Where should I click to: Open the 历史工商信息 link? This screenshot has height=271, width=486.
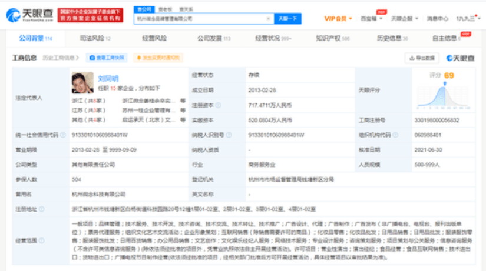(61, 58)
